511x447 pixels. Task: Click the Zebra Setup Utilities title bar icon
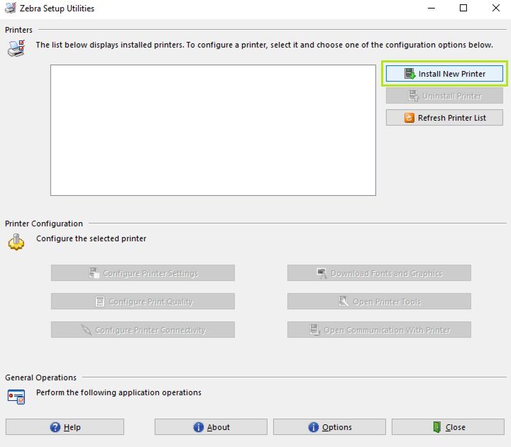(x=11, y=8)
